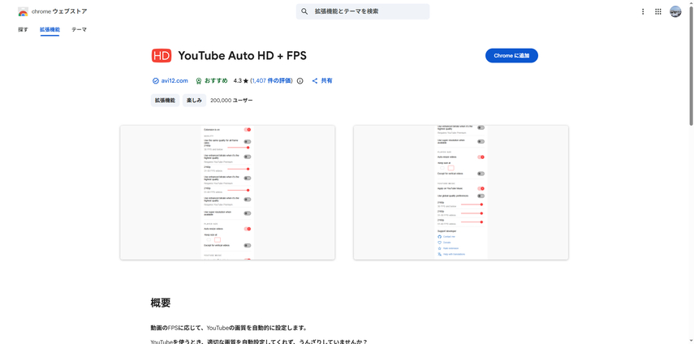The width and height of the screenshot is (694, 344).
Task: Switch to the 探す tab
Action: click(23, 30)
